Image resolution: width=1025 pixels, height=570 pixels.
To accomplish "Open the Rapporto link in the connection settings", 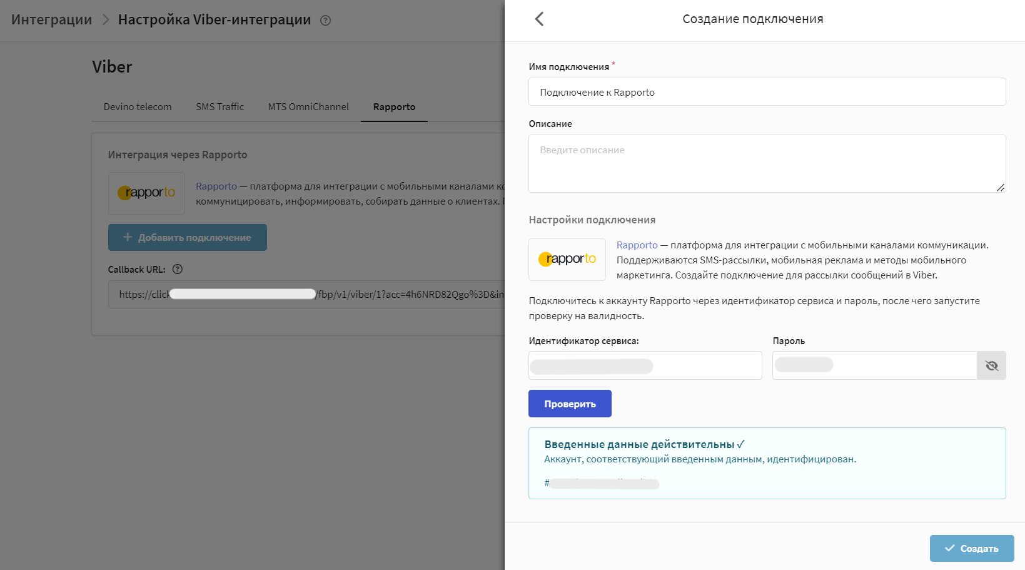I will (x=637, y=245).
